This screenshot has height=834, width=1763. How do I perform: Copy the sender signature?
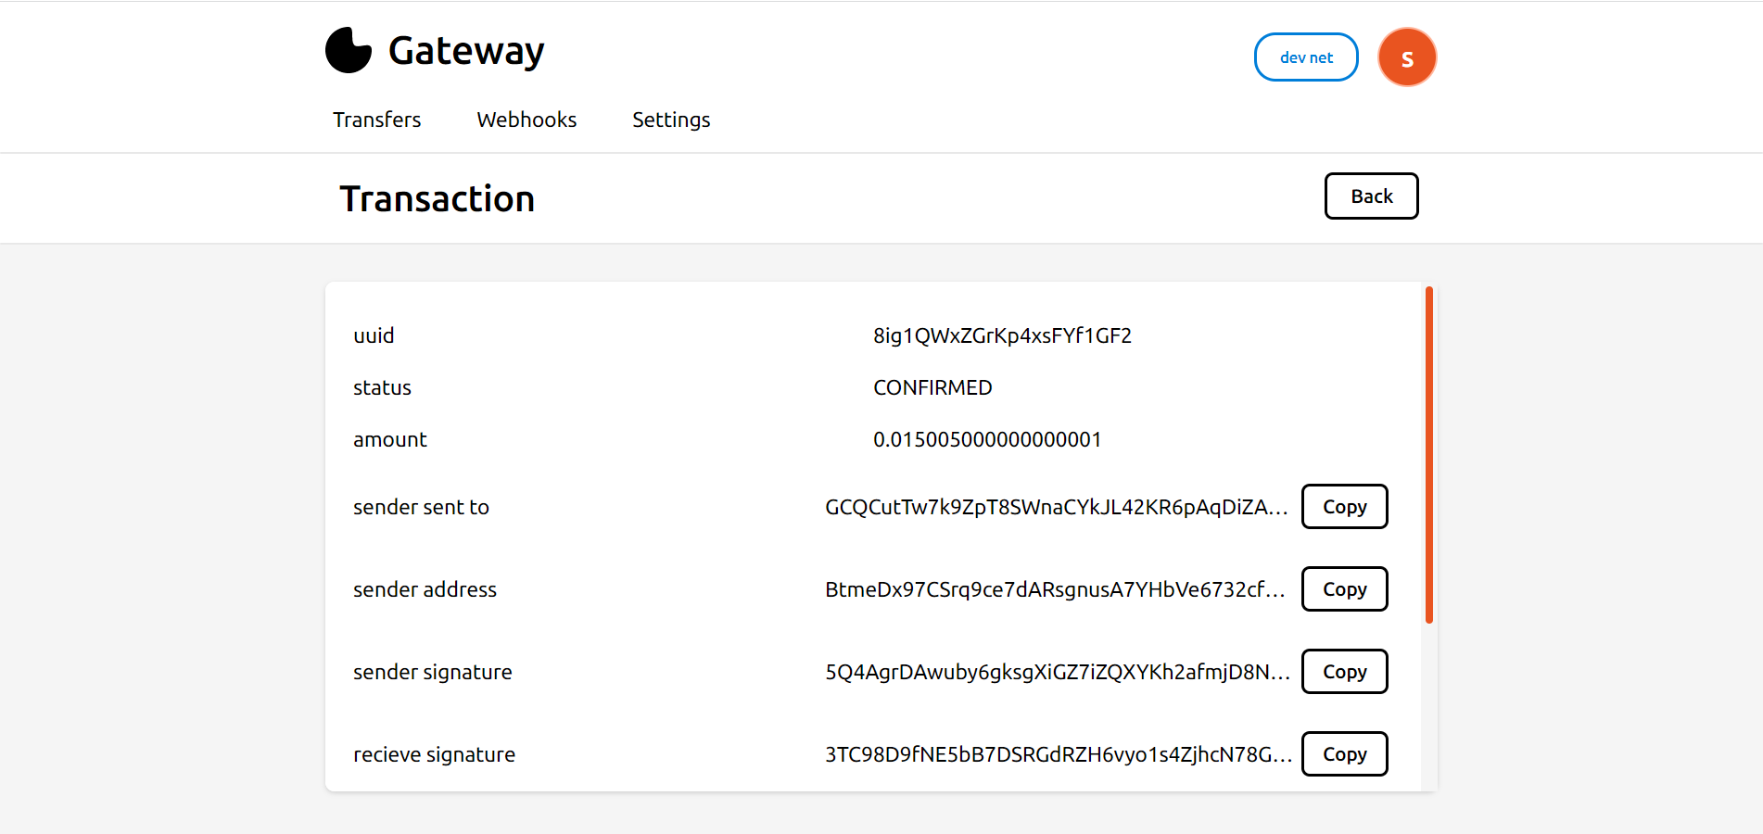(1344, 672)
